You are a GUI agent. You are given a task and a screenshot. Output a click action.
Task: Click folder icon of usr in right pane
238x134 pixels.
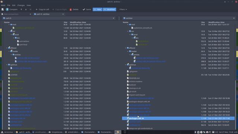tap(130, 31)
